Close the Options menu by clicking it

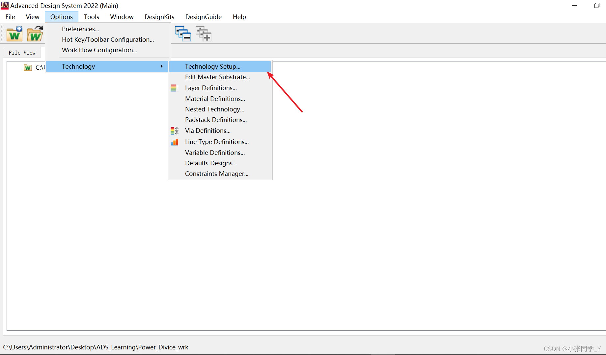pyautogui.click(x=62, y=17)
